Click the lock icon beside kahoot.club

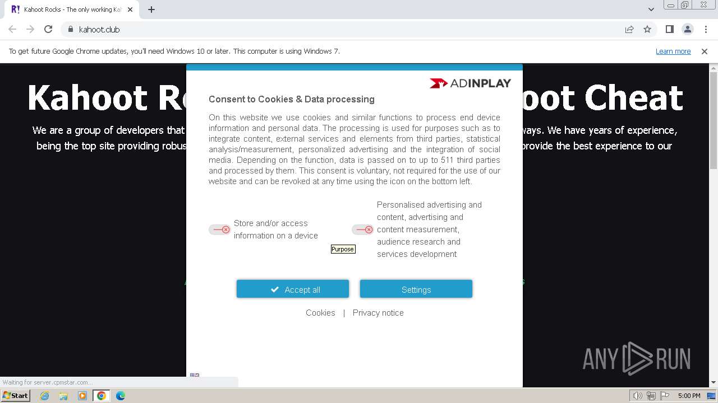pos(70,29)
